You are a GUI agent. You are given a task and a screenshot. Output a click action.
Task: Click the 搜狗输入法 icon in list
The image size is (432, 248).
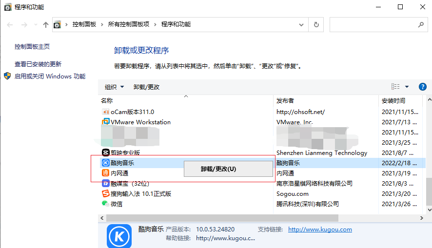point(105,194)
